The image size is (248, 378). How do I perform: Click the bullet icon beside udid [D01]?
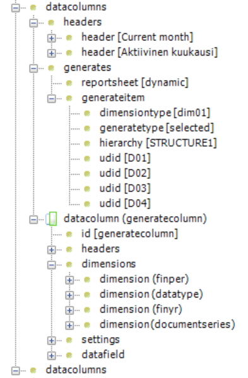tap(87, 159)
